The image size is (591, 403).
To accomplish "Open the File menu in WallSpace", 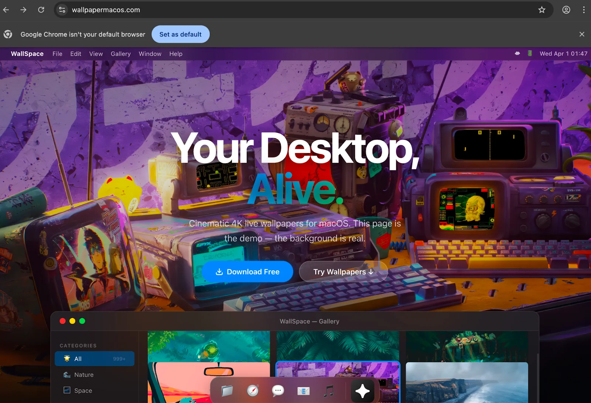I will (x=57, y=53).
